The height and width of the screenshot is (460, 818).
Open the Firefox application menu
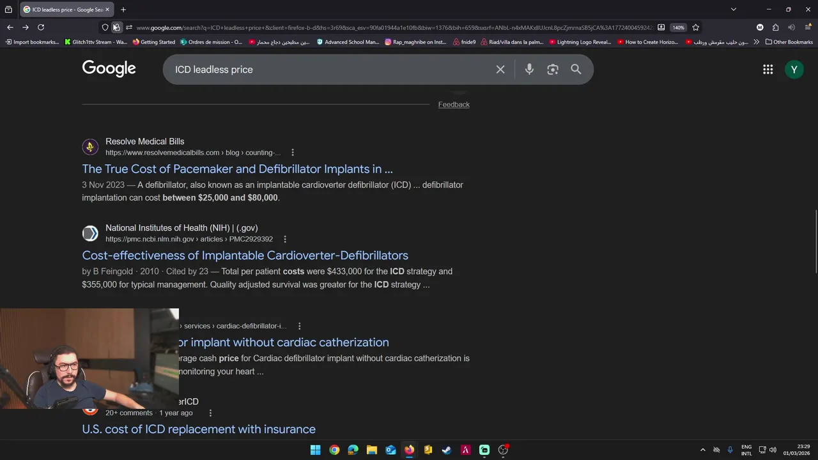(808, 27)
